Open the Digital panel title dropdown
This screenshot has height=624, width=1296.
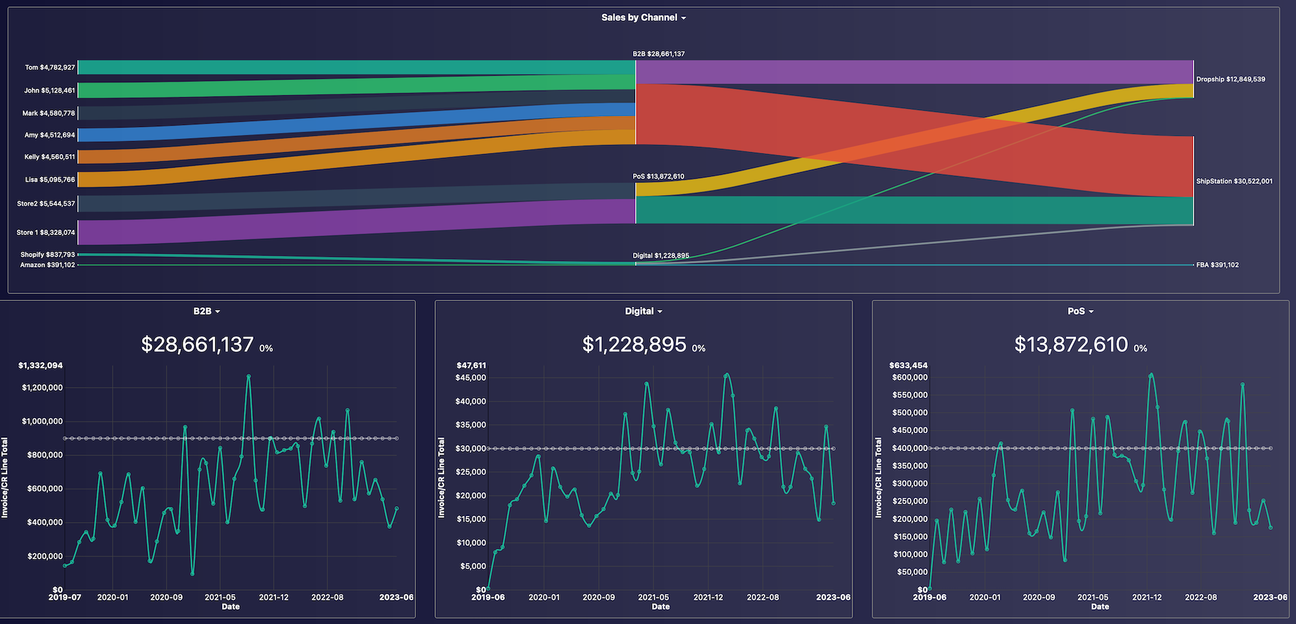pyautogui.click(x=660, y=312)
